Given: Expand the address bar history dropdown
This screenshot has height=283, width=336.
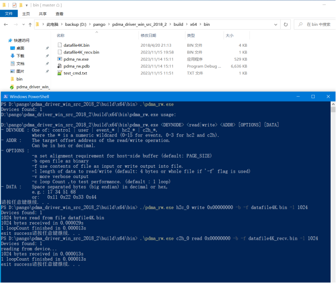Looking at the screenshot, I should click(274, 24).
